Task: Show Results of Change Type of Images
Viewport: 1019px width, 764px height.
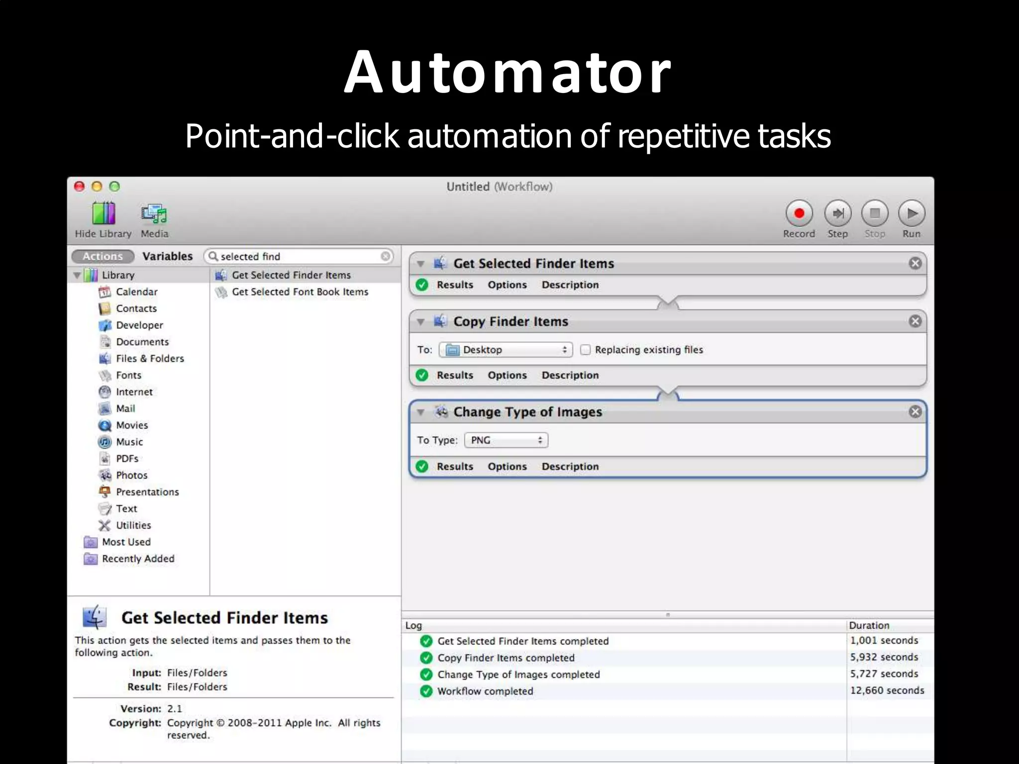Action: point(455,467)
